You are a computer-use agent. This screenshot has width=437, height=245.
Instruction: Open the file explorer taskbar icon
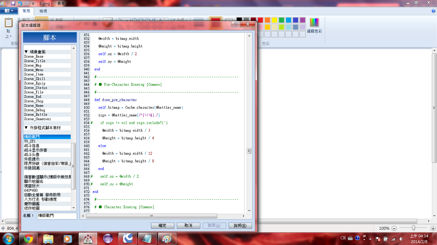[48, 239]
